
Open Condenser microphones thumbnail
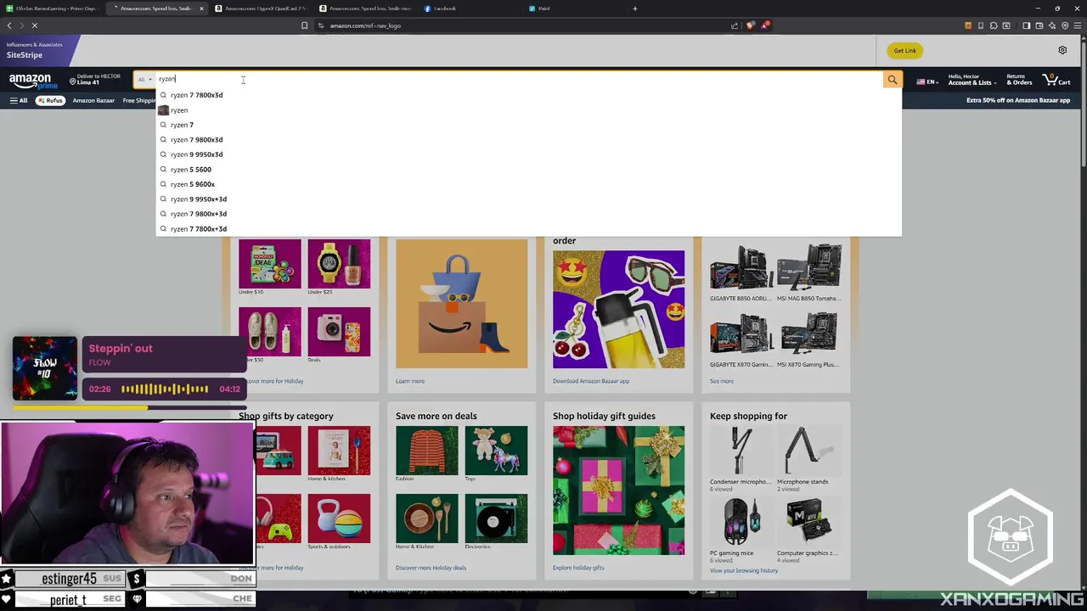point(741,451)
